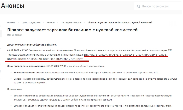The width and height of the screenshot is (183, 110).
Task: Open 'Последние Новости' breadcrumb link
Action: pos(71,22)
